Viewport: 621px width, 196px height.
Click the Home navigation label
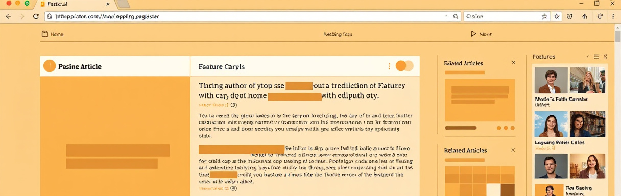coord(57,34)
